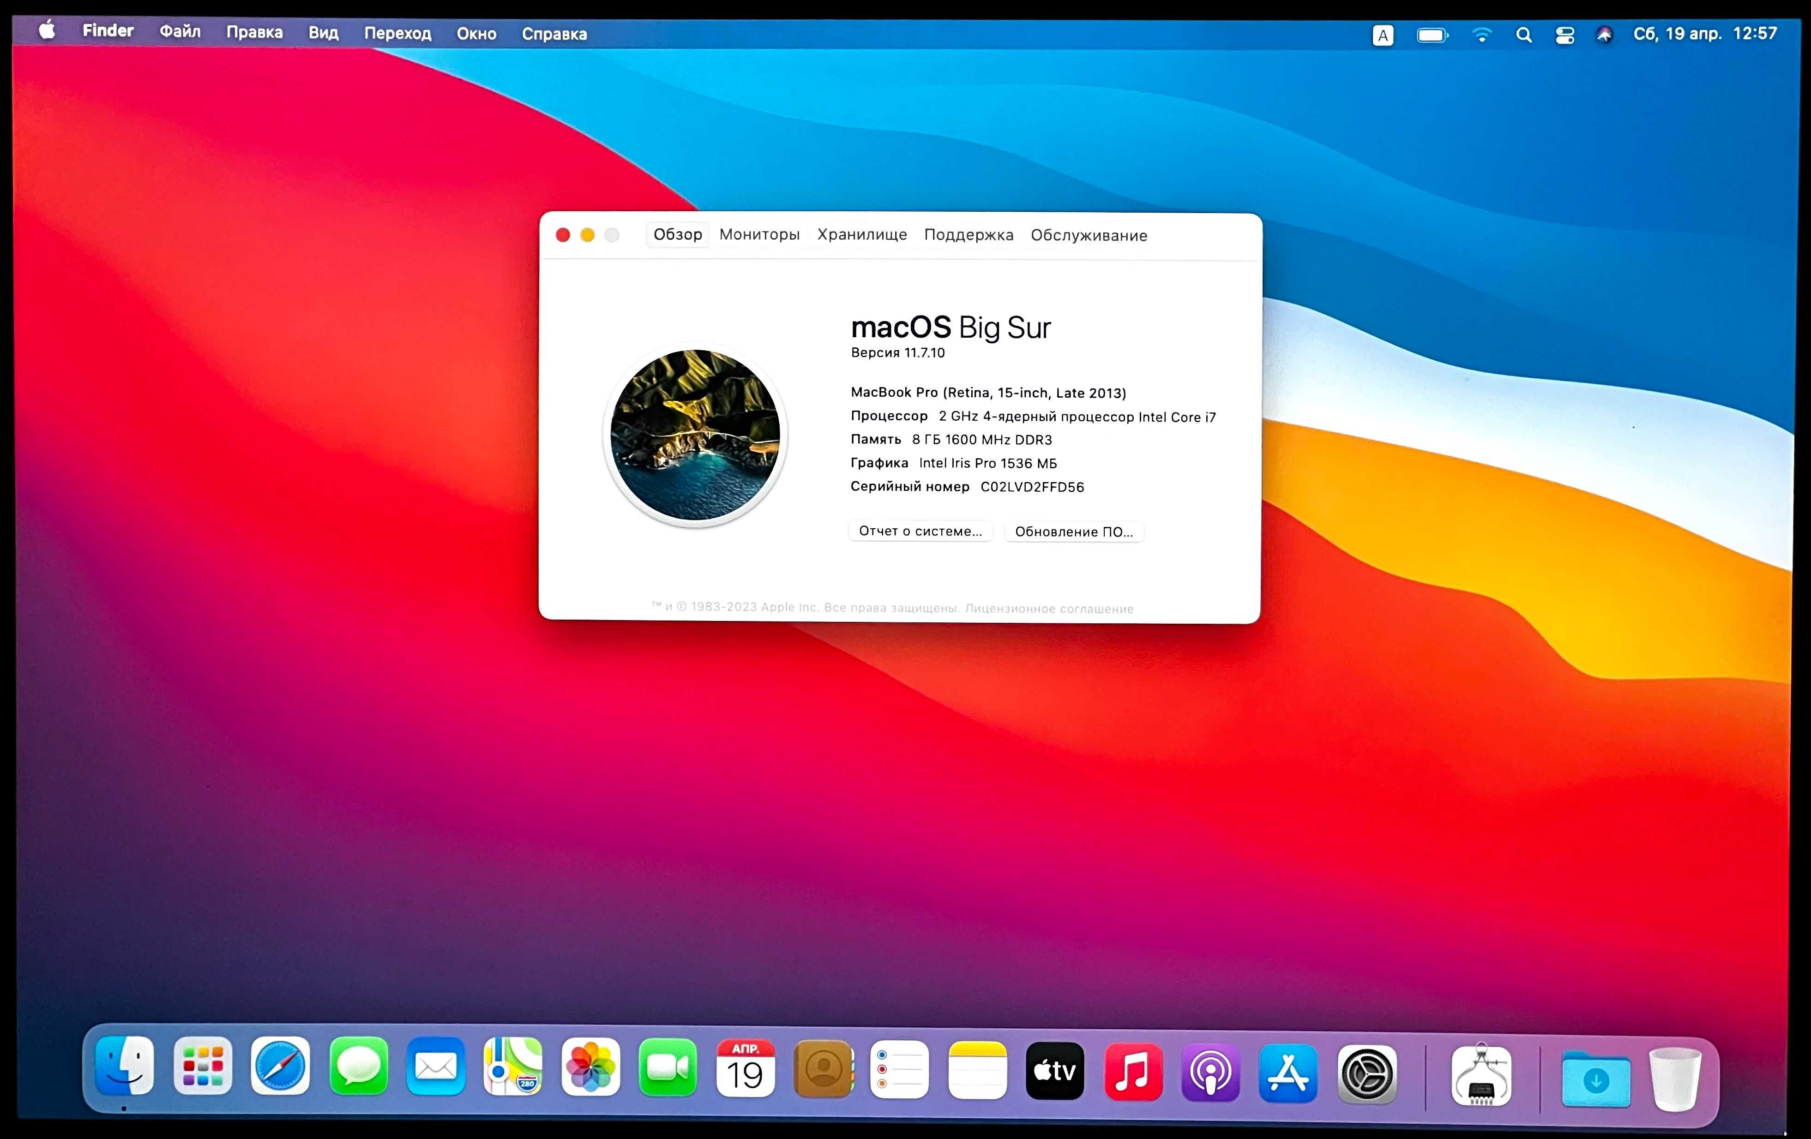Click the serial number C02LVD2FFD56
Viewport: 1811px width, 1139px height.
coord(1033,487)
